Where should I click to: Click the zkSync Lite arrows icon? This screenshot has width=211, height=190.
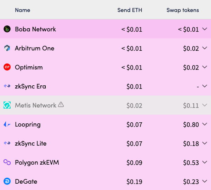(7, 143)
